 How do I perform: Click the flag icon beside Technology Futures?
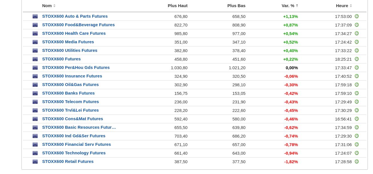coord(35,153)
